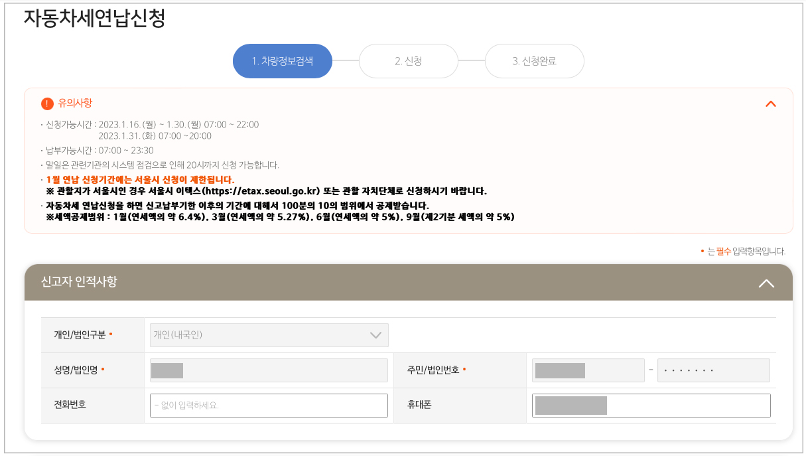
Task: Click the 필수 입력항목입니다 note
Action: tap(743, 252)
